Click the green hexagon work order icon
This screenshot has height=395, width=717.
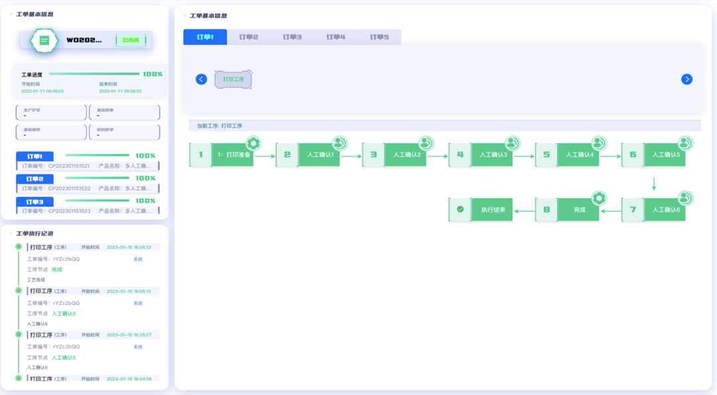44,40
